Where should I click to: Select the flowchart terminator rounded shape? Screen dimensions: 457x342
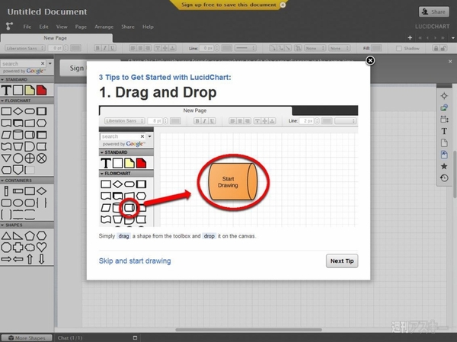click(30, 111)
